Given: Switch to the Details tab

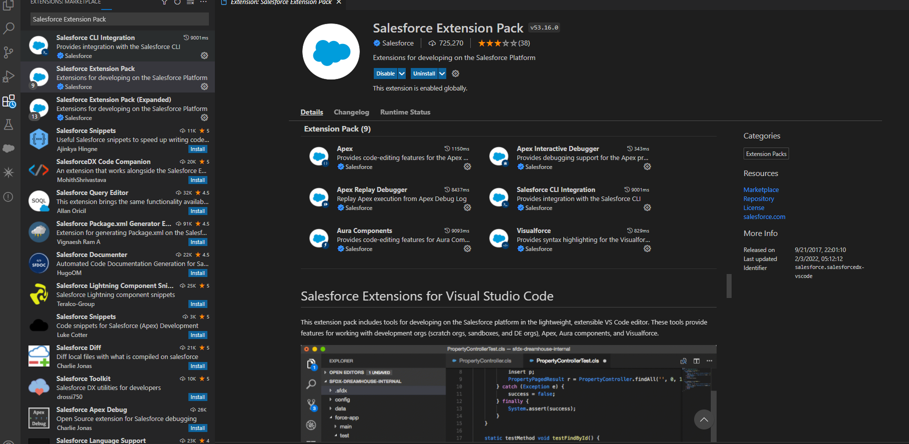Looking at the screenshot, I should pyautogui.click(x=312, y=112).
